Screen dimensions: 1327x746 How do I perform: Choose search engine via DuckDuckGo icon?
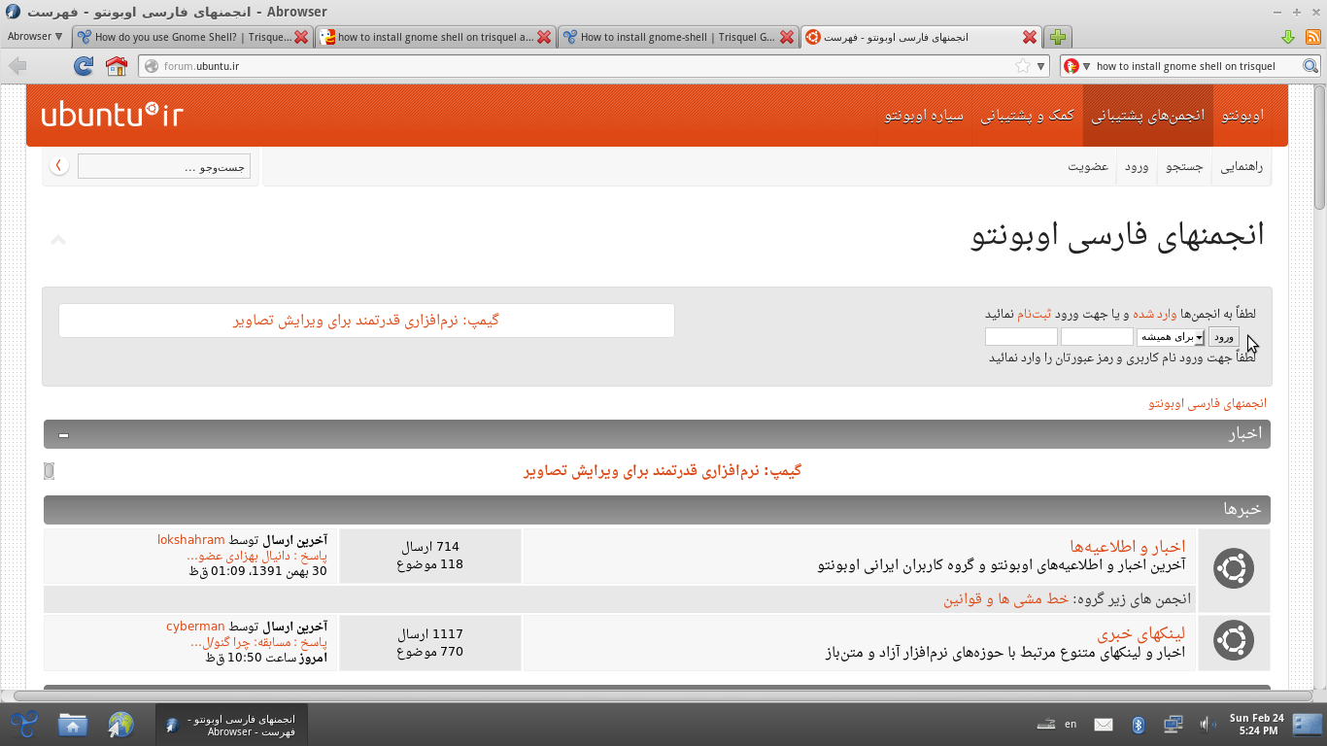click(1072, 66)
